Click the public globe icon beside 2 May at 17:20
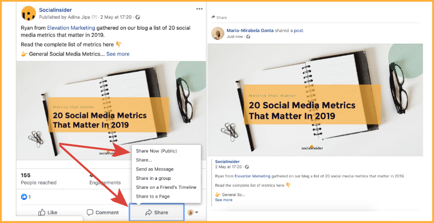 click(138, 17)
